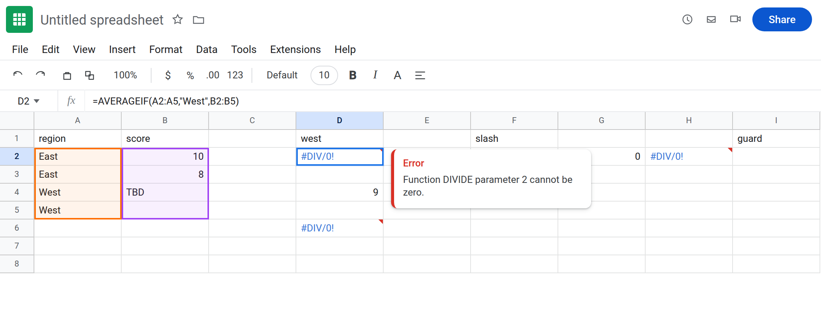Viewport: 821px width, 321px height.
Task: Select the #DIV/0! cell in column H
Action: tap(689, 156)
